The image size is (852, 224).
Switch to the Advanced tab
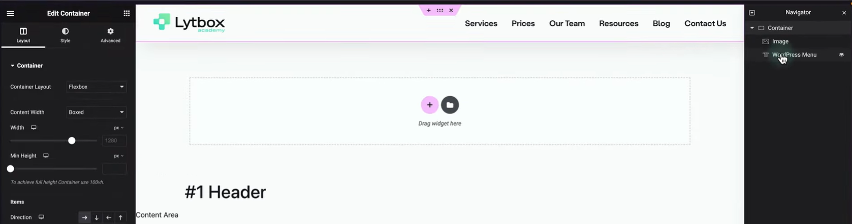[110, 35]
